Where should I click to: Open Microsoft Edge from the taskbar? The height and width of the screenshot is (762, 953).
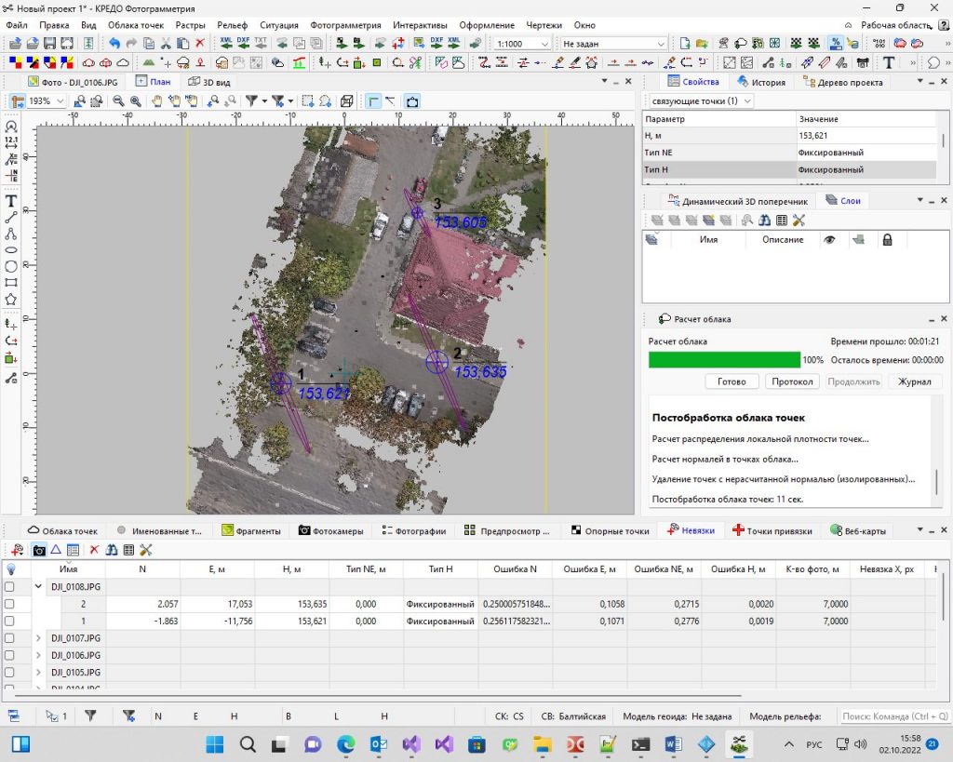pos(346,744)
